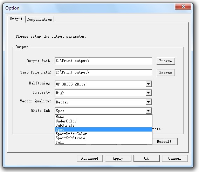Browse for the Temp File Path folder
Image resolution: width=199 pixels, height=172 pixels.
click(166, 72)
